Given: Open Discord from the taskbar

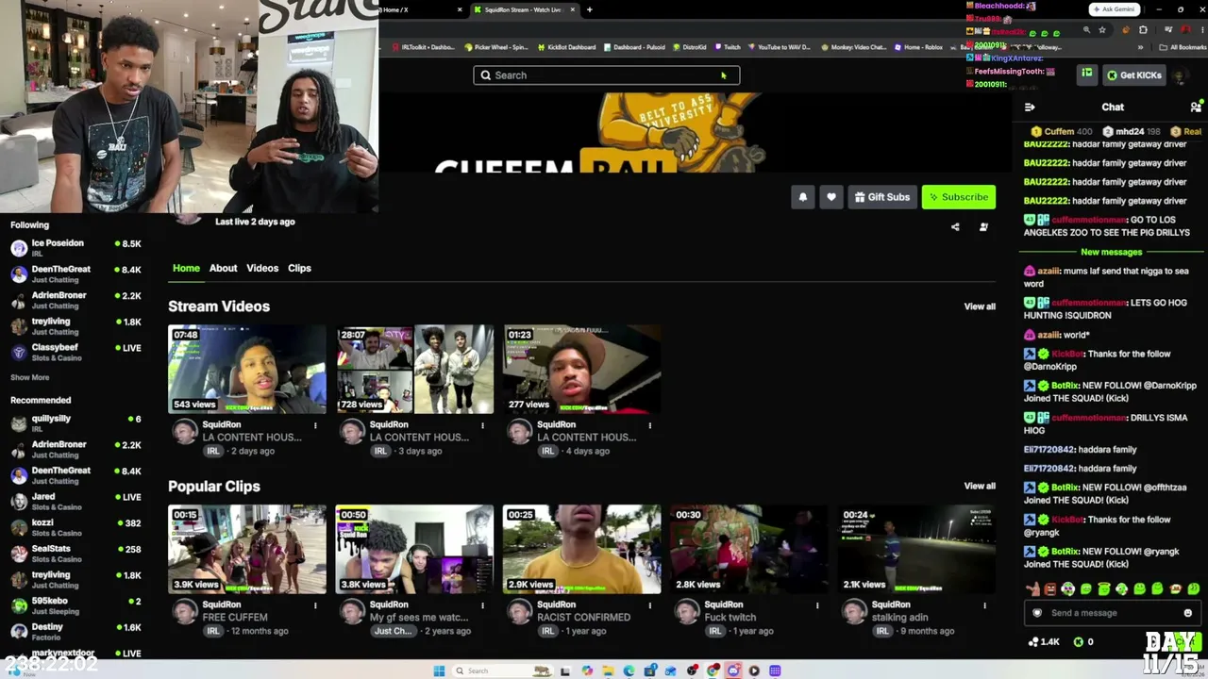Looking at the screenshot, I should click(733, 671).
